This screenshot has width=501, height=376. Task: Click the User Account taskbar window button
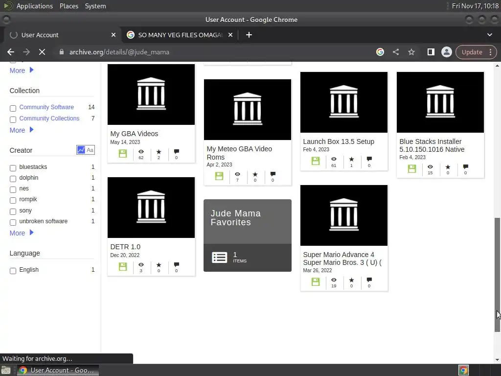point(58,370)
